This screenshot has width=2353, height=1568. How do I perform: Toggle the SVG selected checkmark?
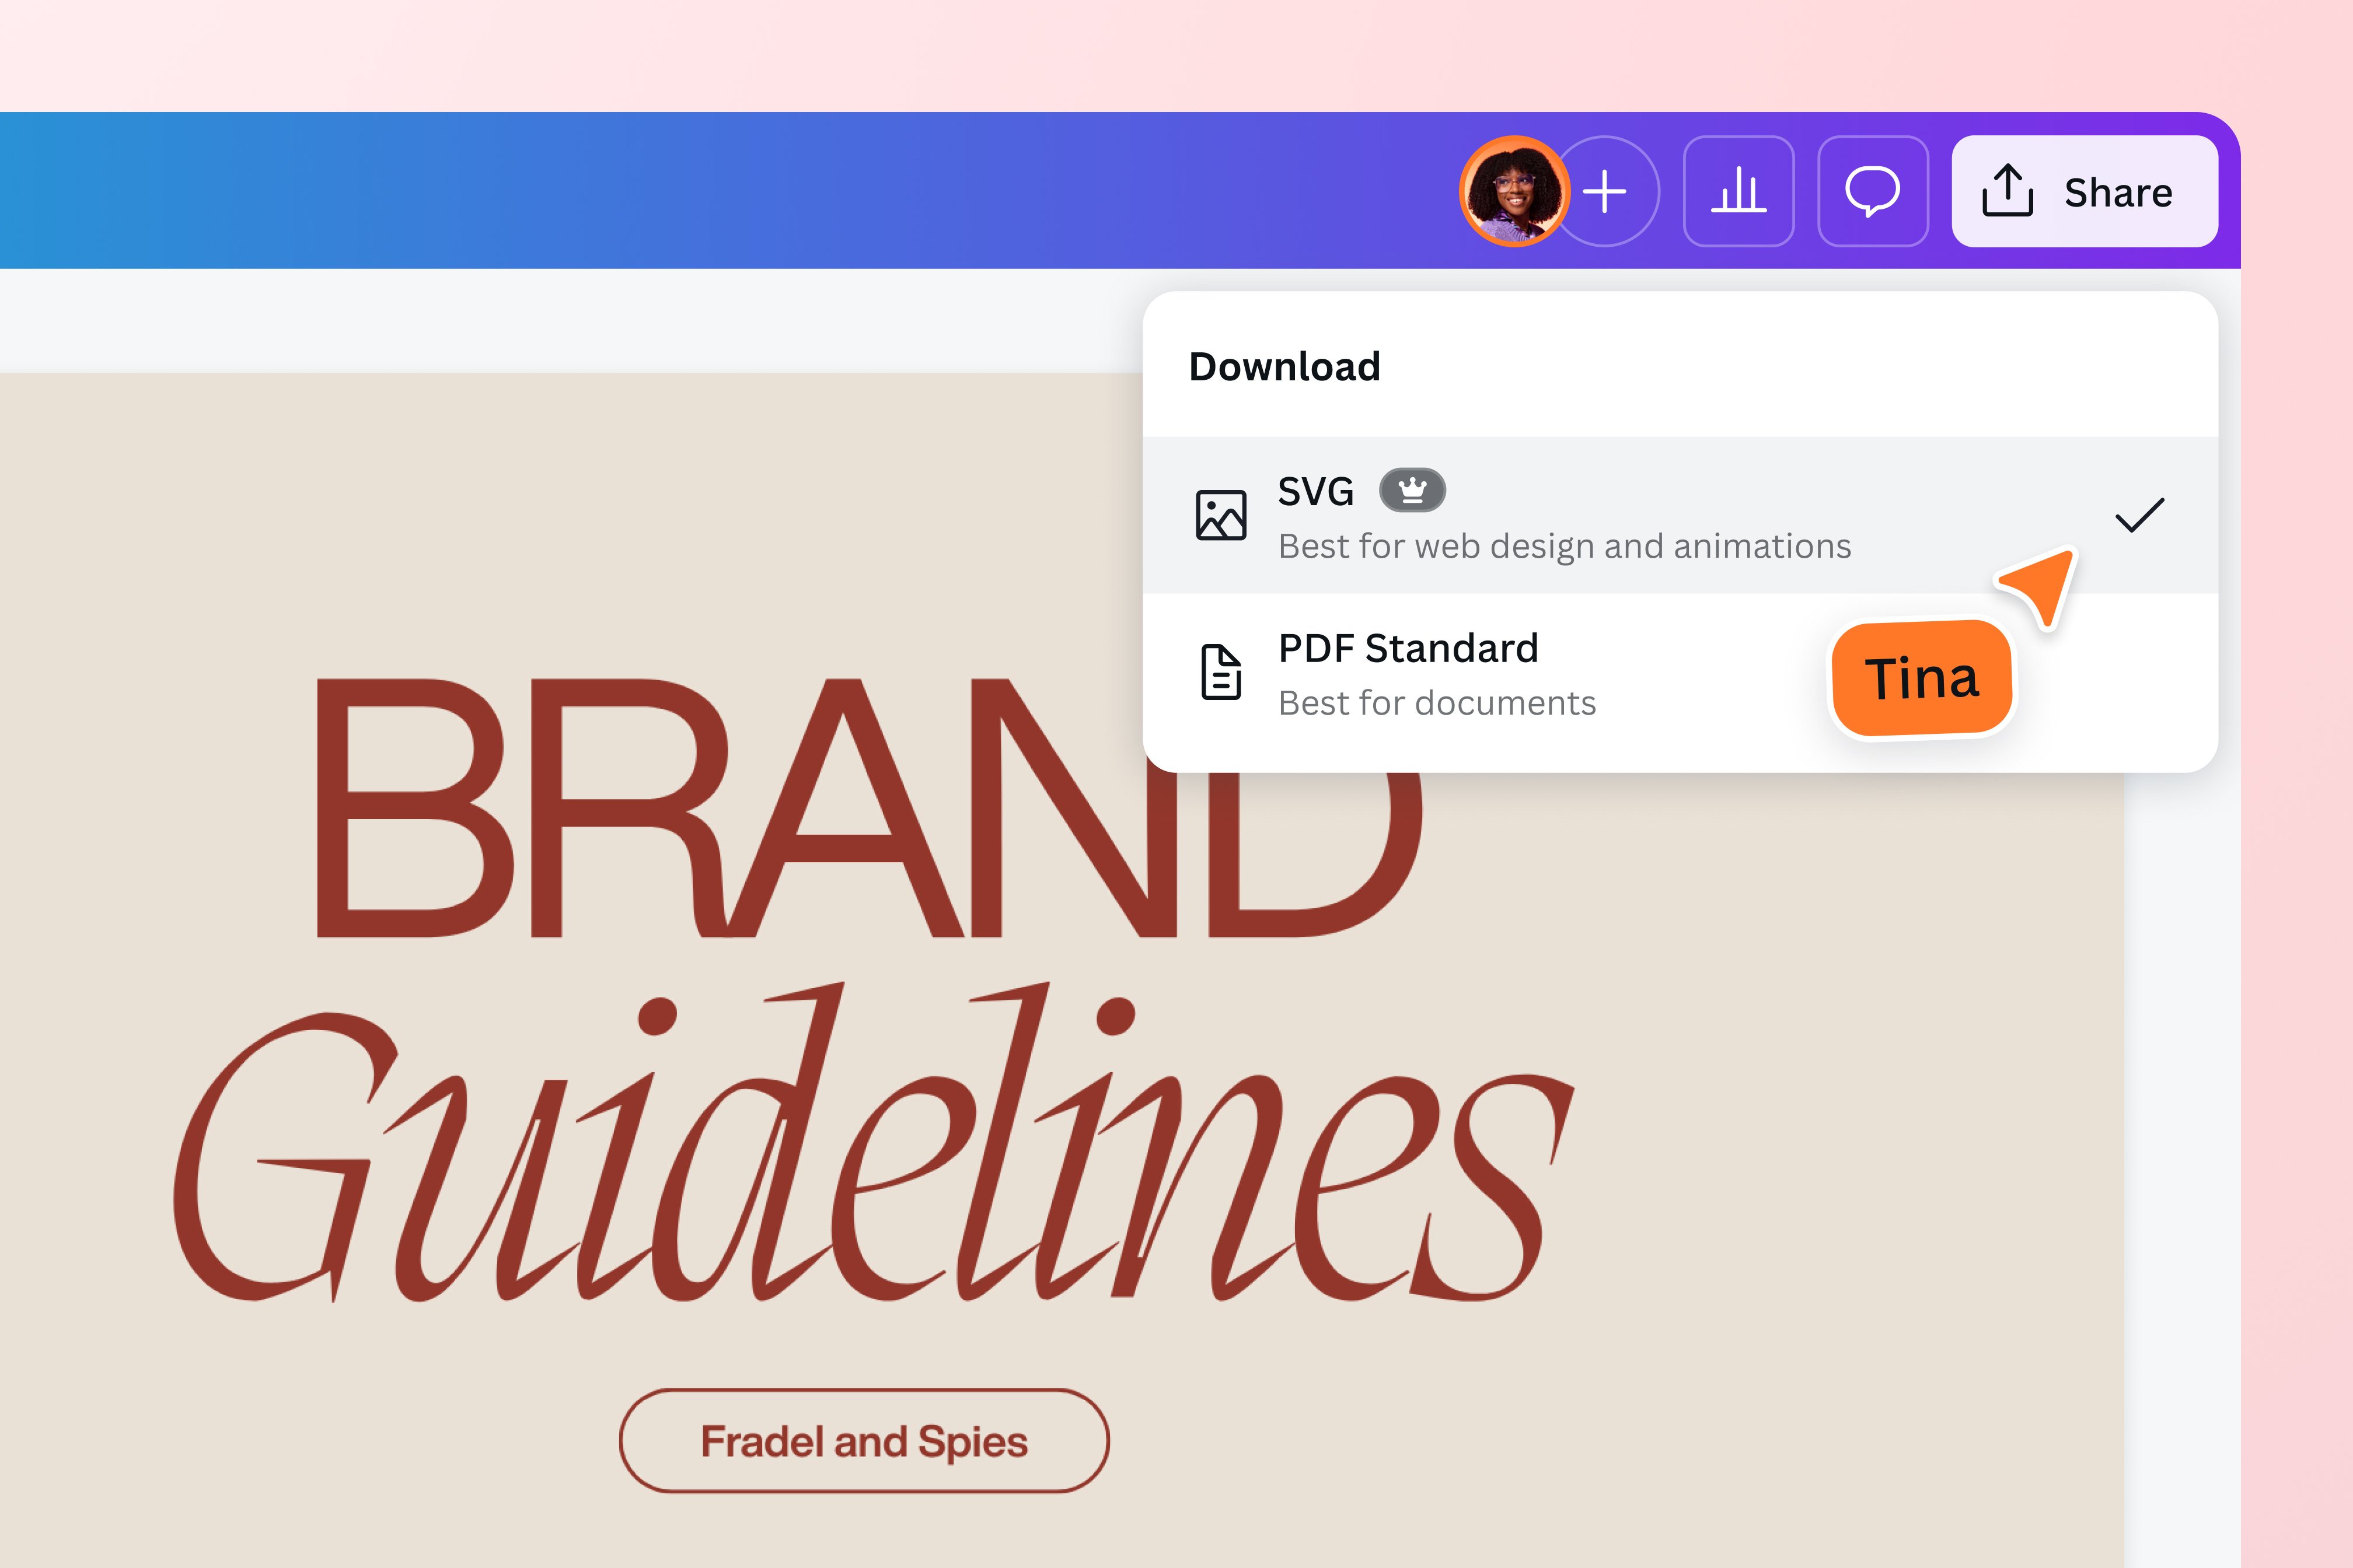pos(2139,515)
